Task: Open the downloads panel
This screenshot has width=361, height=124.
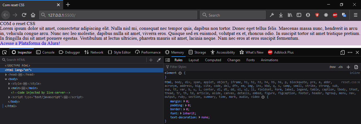Action: tap(281, 15)
